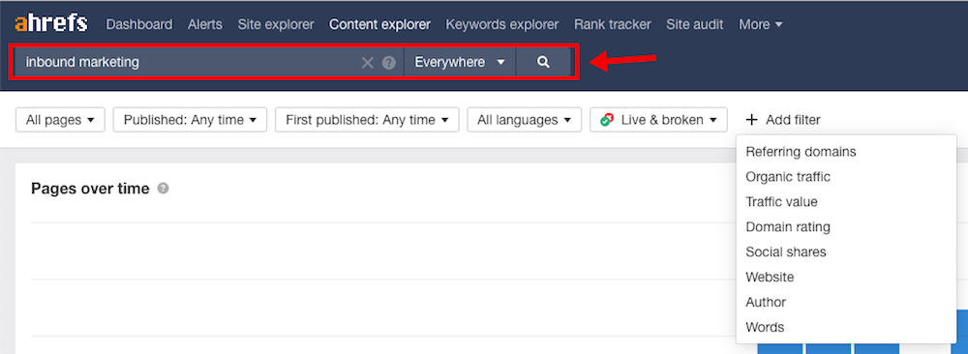Choose Referring domains filter
This screenshot has width=968, height=354.
(x=846, y=152)
